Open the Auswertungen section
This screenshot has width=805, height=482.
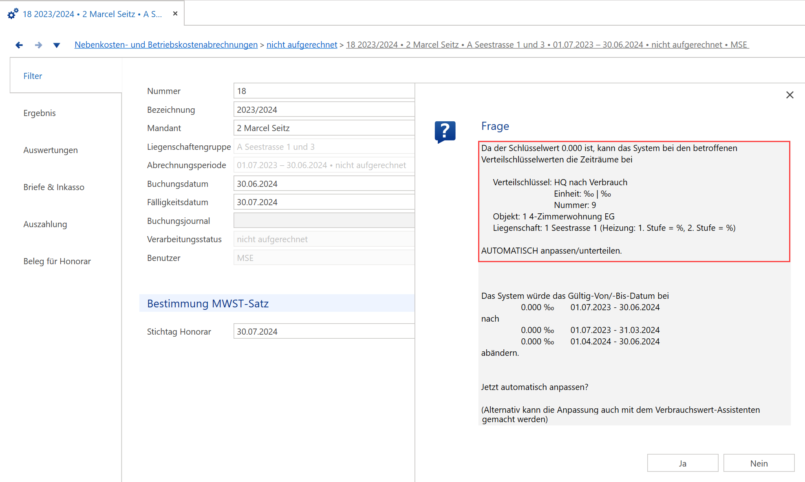pos(51,150)
